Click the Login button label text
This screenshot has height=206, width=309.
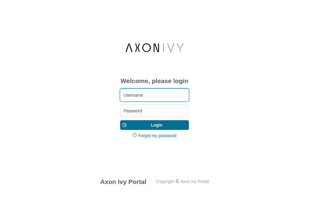pyautogui.click(x=157, y=125)
